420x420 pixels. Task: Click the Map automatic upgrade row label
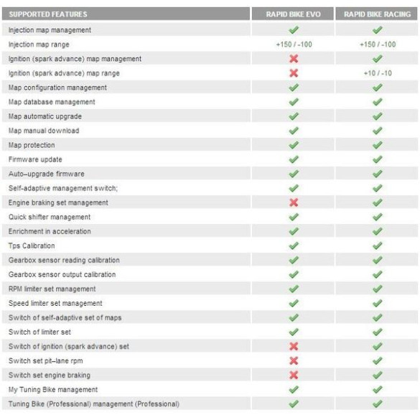click(x=45, y=116)
